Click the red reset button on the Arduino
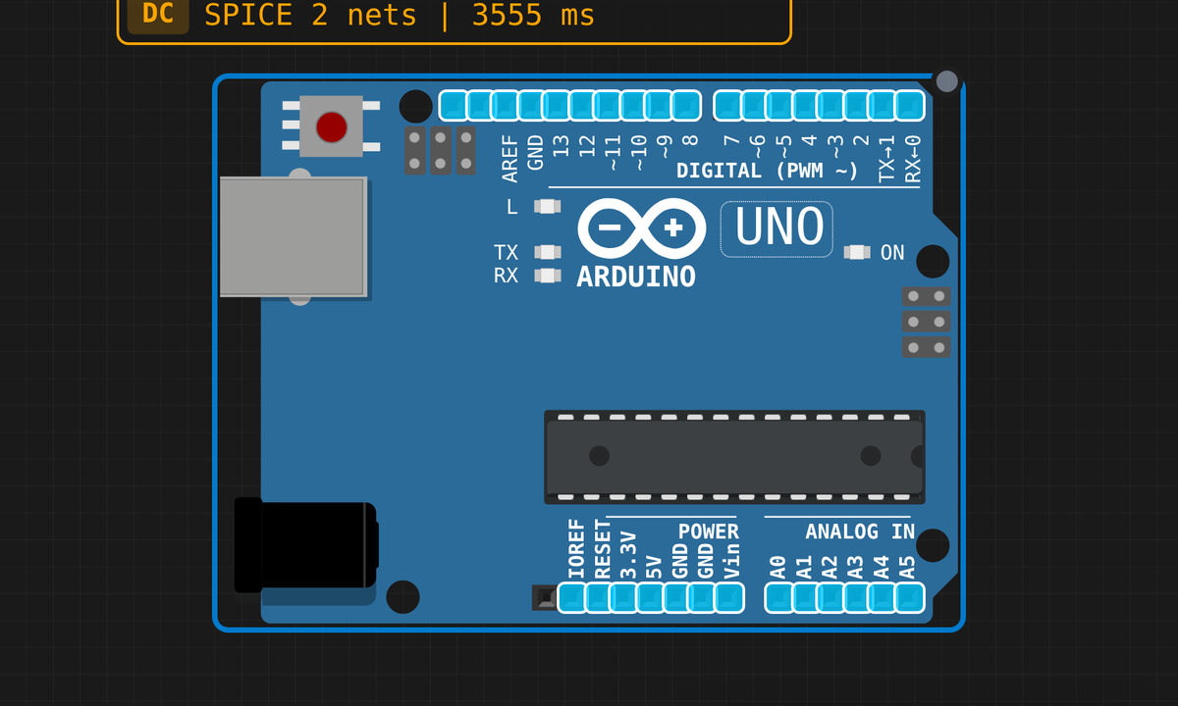This screenshot has width=1178, height=706. 332,126
